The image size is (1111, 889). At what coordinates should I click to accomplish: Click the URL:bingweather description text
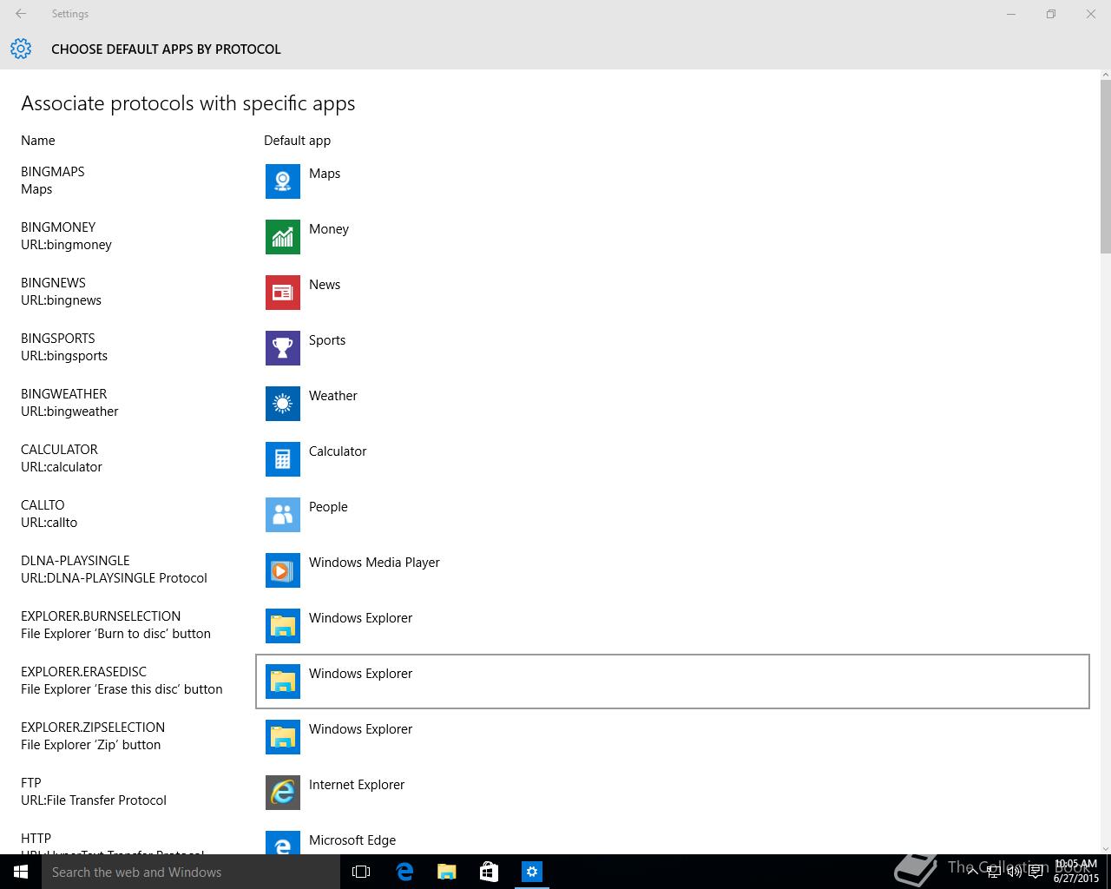coord(69,412)
